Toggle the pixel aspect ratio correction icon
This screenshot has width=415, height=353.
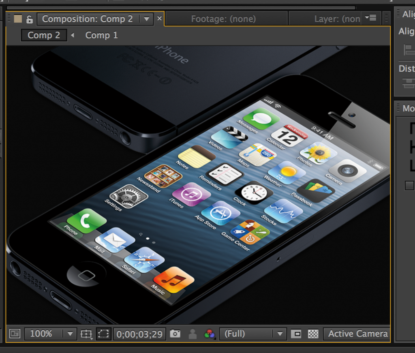click(297, 334)
